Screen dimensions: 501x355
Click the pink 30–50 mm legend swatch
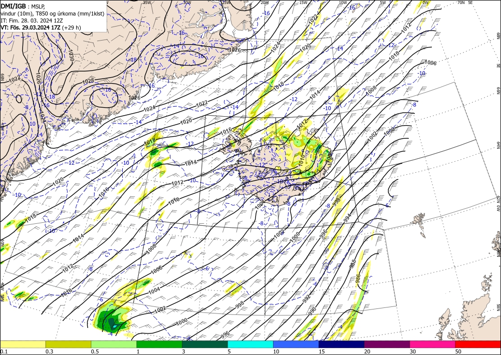pyautogui.click(x=433, y=344)
